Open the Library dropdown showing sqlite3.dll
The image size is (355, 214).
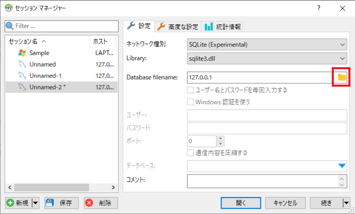click(267, 58)
